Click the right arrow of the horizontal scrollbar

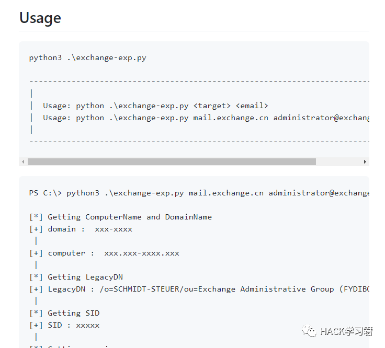[x=365, y=161]
